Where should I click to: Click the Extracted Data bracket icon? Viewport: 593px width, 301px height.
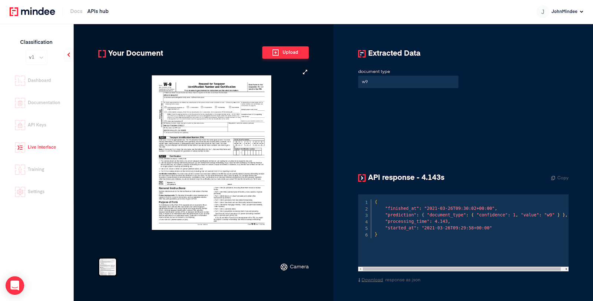click(x=362, y=54)
